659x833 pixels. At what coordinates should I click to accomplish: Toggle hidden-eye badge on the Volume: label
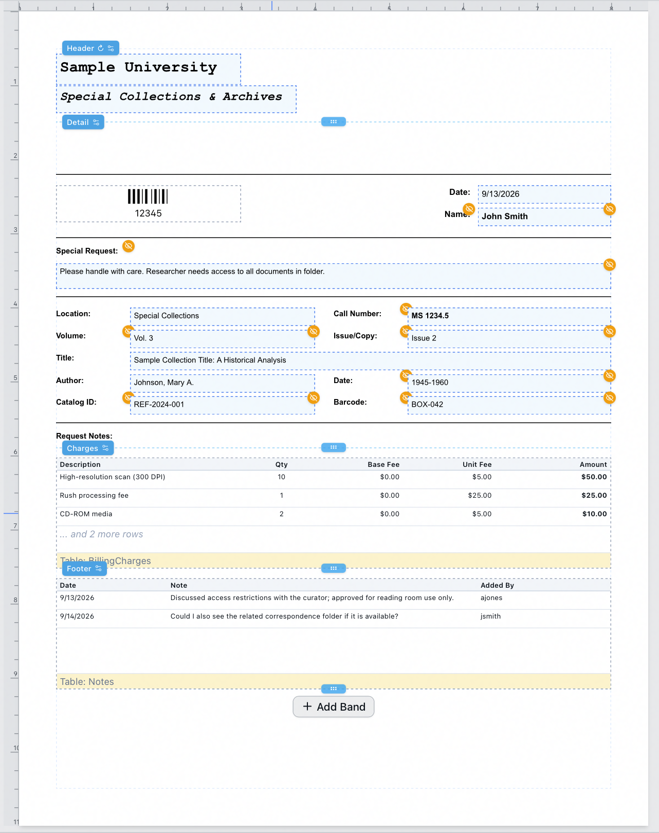[127, 331]
